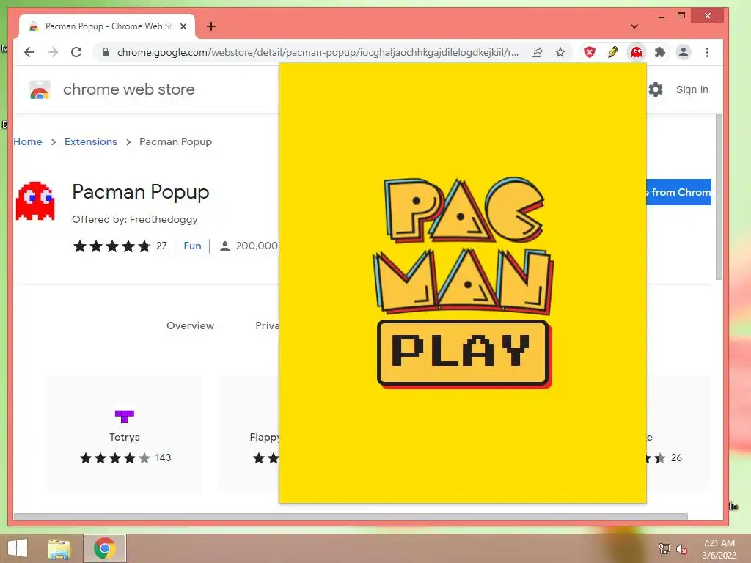Open Chrome three-dot menu

(x=707, y=52)
